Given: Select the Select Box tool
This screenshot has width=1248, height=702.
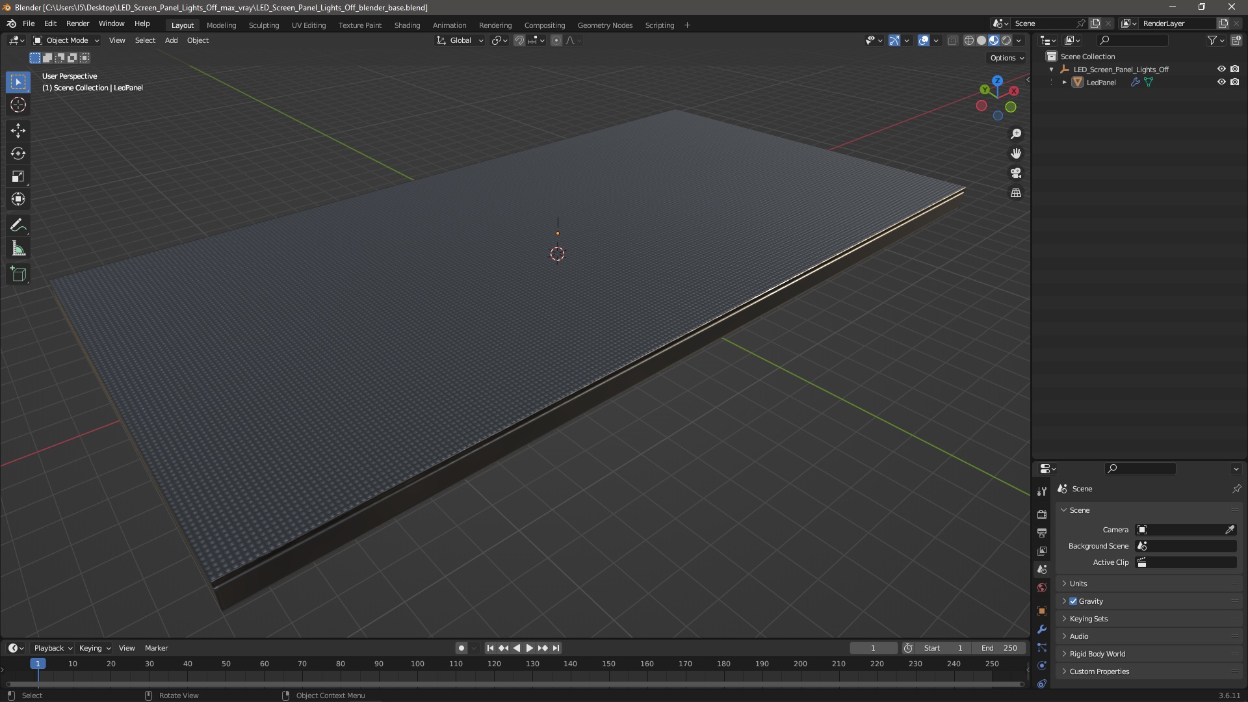Looking at the screenshot, I should point(18,82).
